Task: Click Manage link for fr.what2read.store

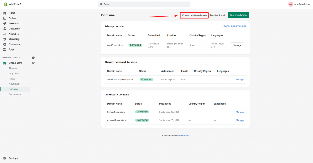Action: [240, 112]
